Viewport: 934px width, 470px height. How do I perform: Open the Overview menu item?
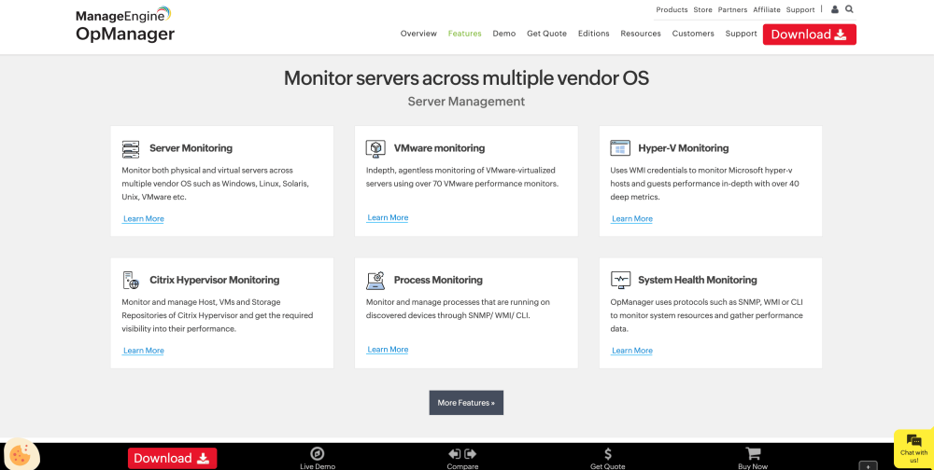click(x=418, y=34)
